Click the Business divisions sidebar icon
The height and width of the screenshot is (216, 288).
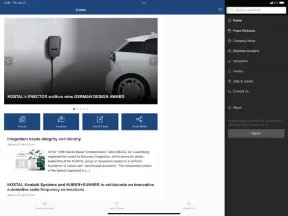click(229, 51)
